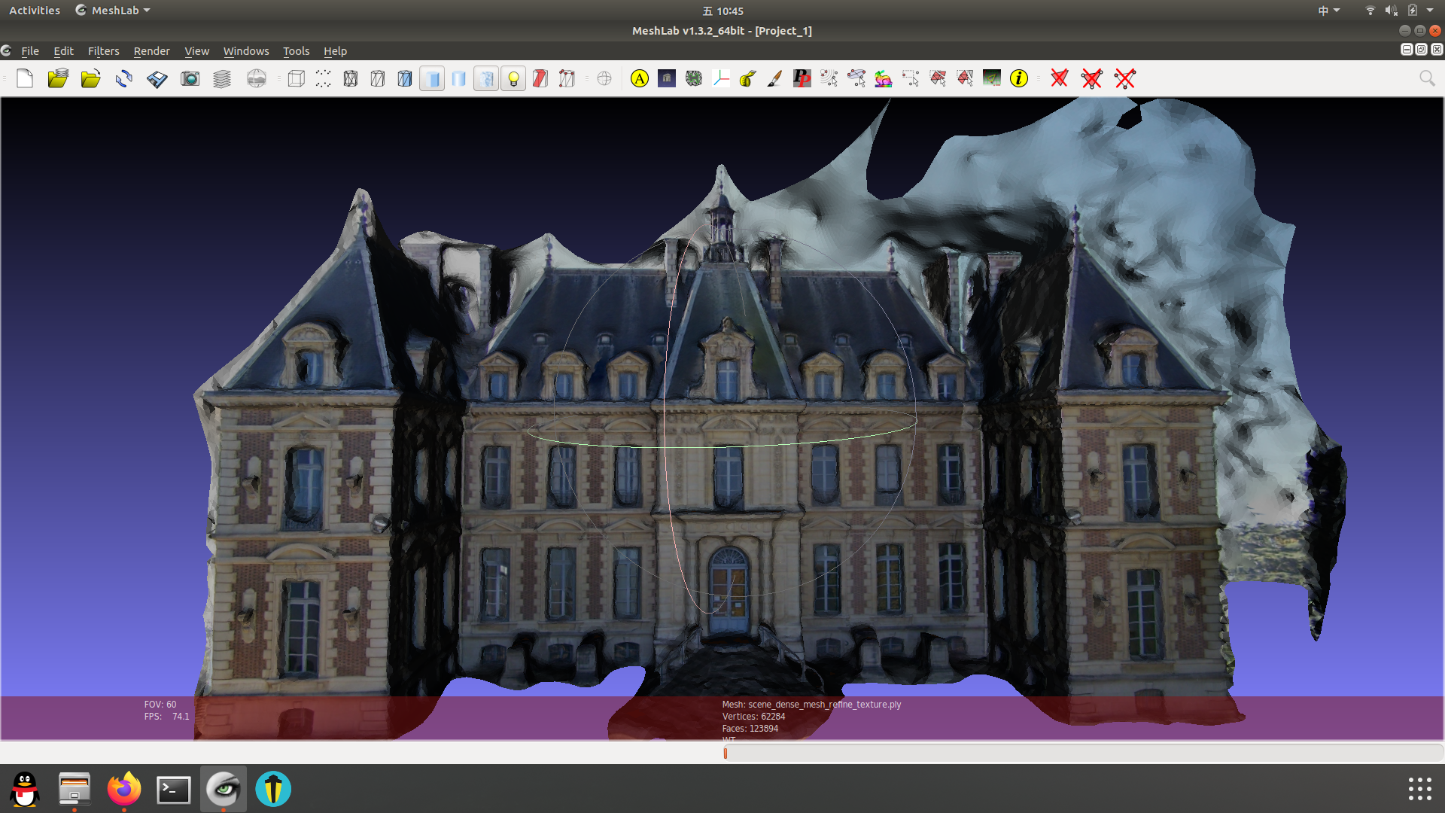Take a snapshot with the camera icon

pyautogui.click(x=190, y=78)
